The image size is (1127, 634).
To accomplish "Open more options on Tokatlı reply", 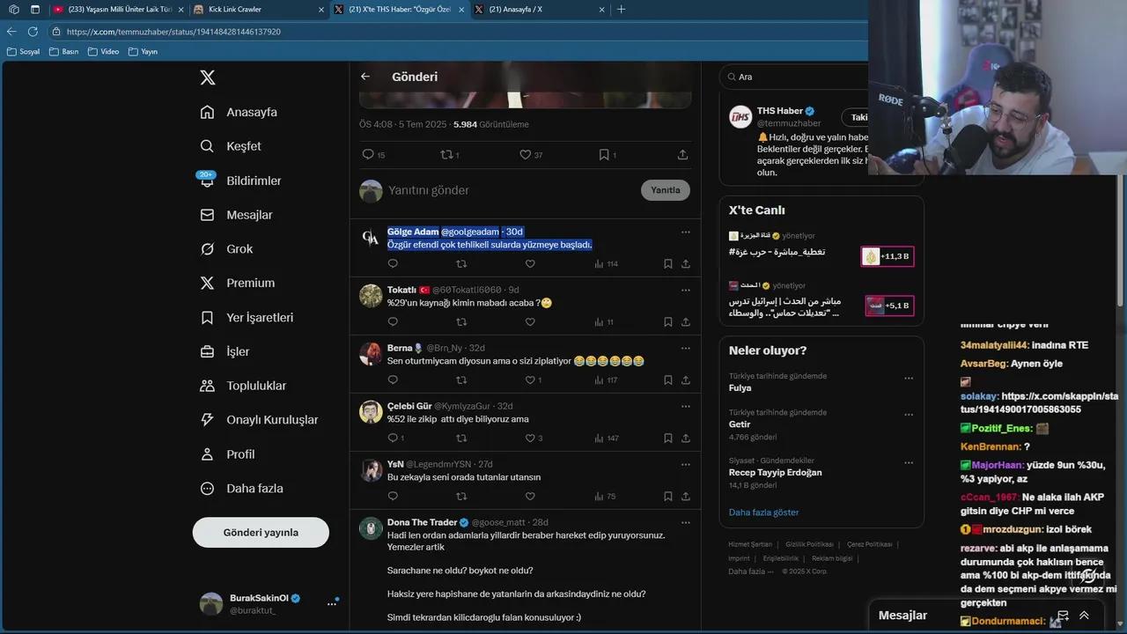I will click(685, 291).
